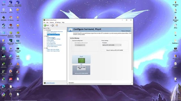Open Adjust desktop size and position
Screen dimensions: 181x101
tap(54, 45)
